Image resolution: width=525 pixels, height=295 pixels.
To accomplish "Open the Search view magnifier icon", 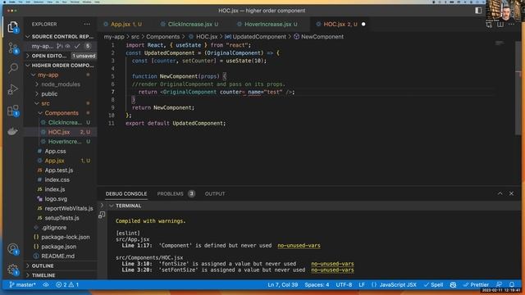I will 13,68.
